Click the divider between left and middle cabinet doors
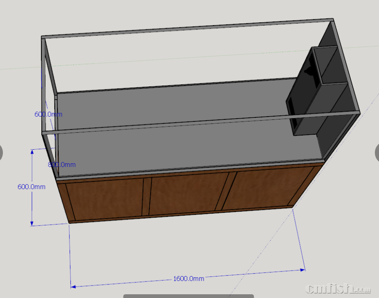This screenshot has width=379, height=298. [145, 197]
